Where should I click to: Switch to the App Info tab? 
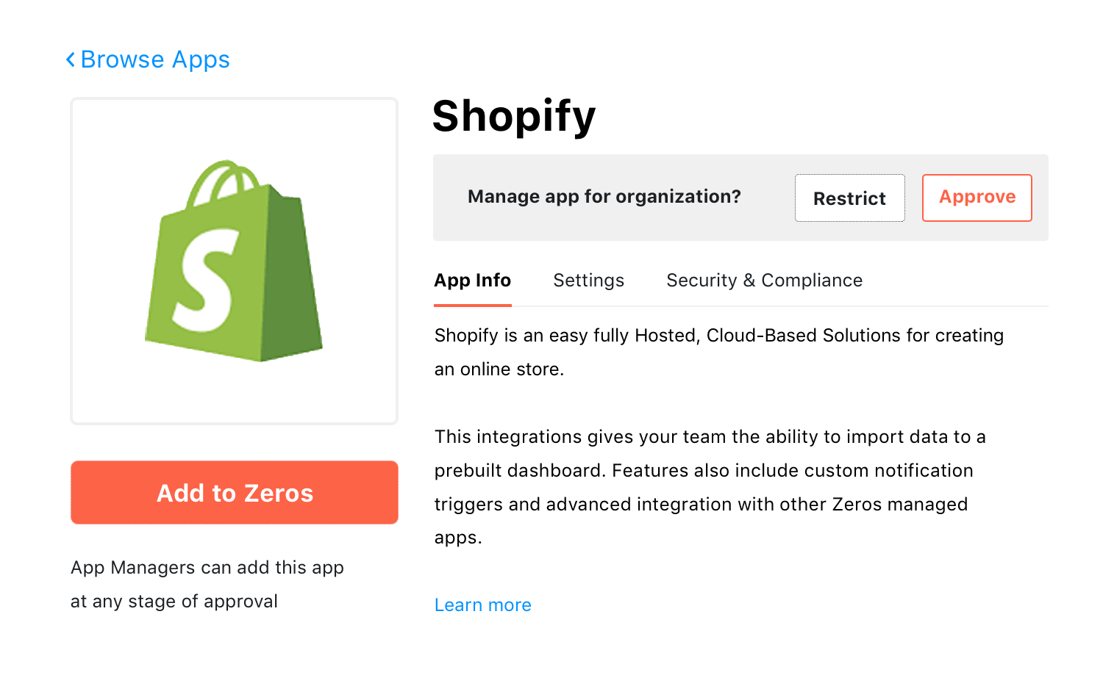(x=473, y=281)
